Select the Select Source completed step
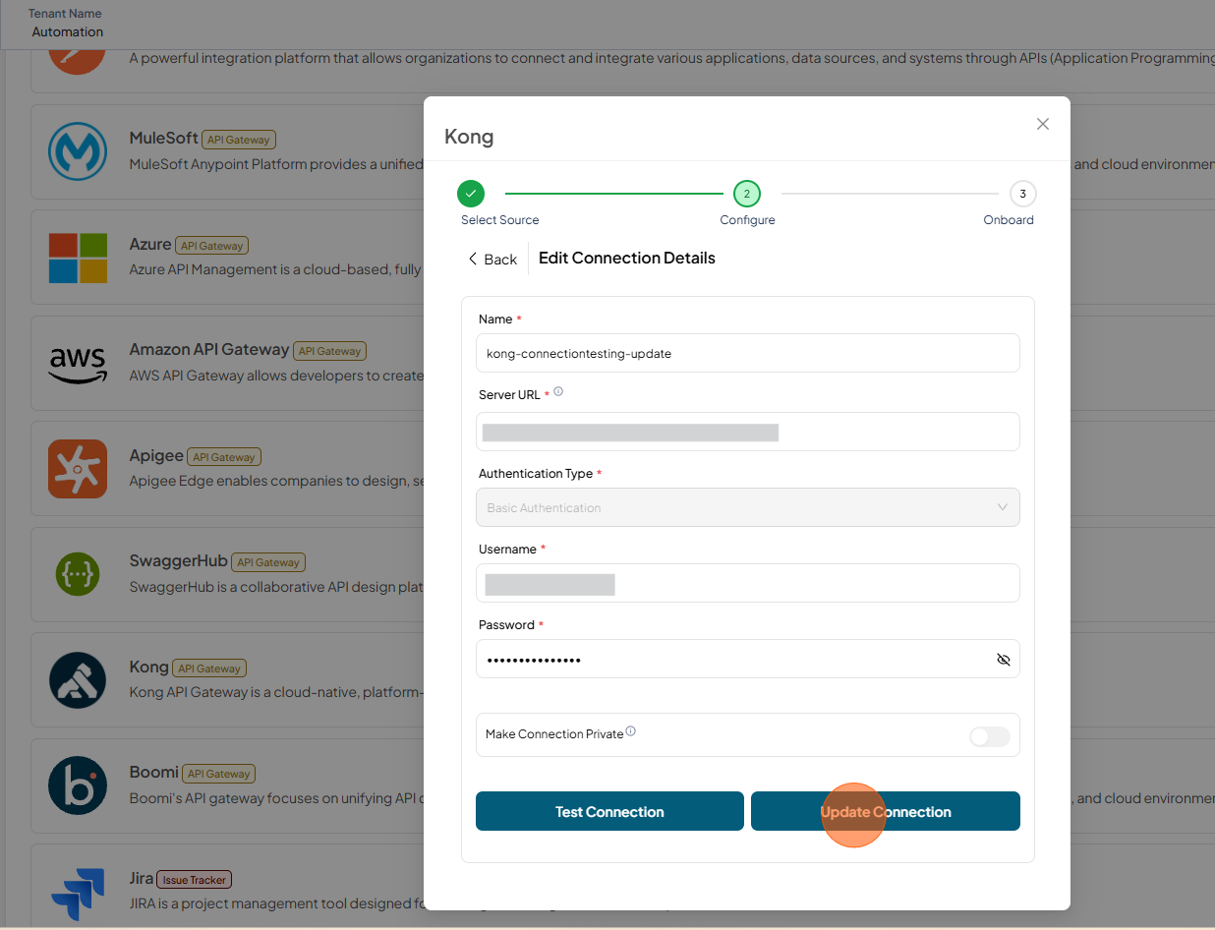The height and width of the screenshot is (930, 1215). (471, 194)
